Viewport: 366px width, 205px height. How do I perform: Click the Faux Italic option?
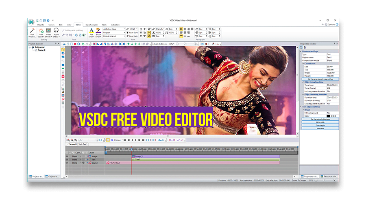click(132, 36)
